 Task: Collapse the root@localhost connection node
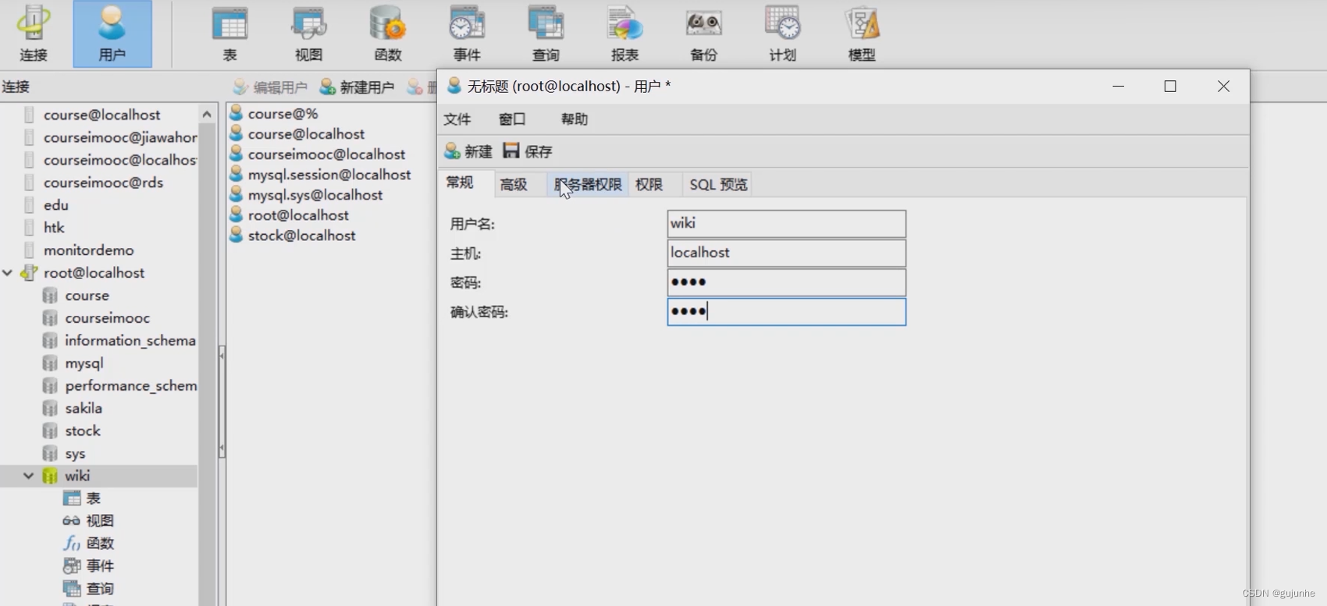pos(8,273)
